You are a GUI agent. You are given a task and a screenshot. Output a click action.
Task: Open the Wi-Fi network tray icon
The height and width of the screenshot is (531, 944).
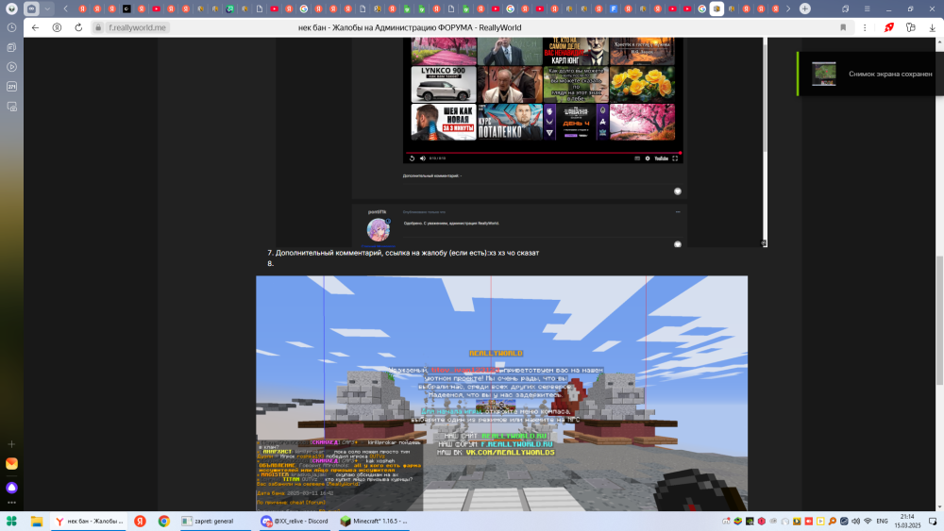click(x=868, y=522)
